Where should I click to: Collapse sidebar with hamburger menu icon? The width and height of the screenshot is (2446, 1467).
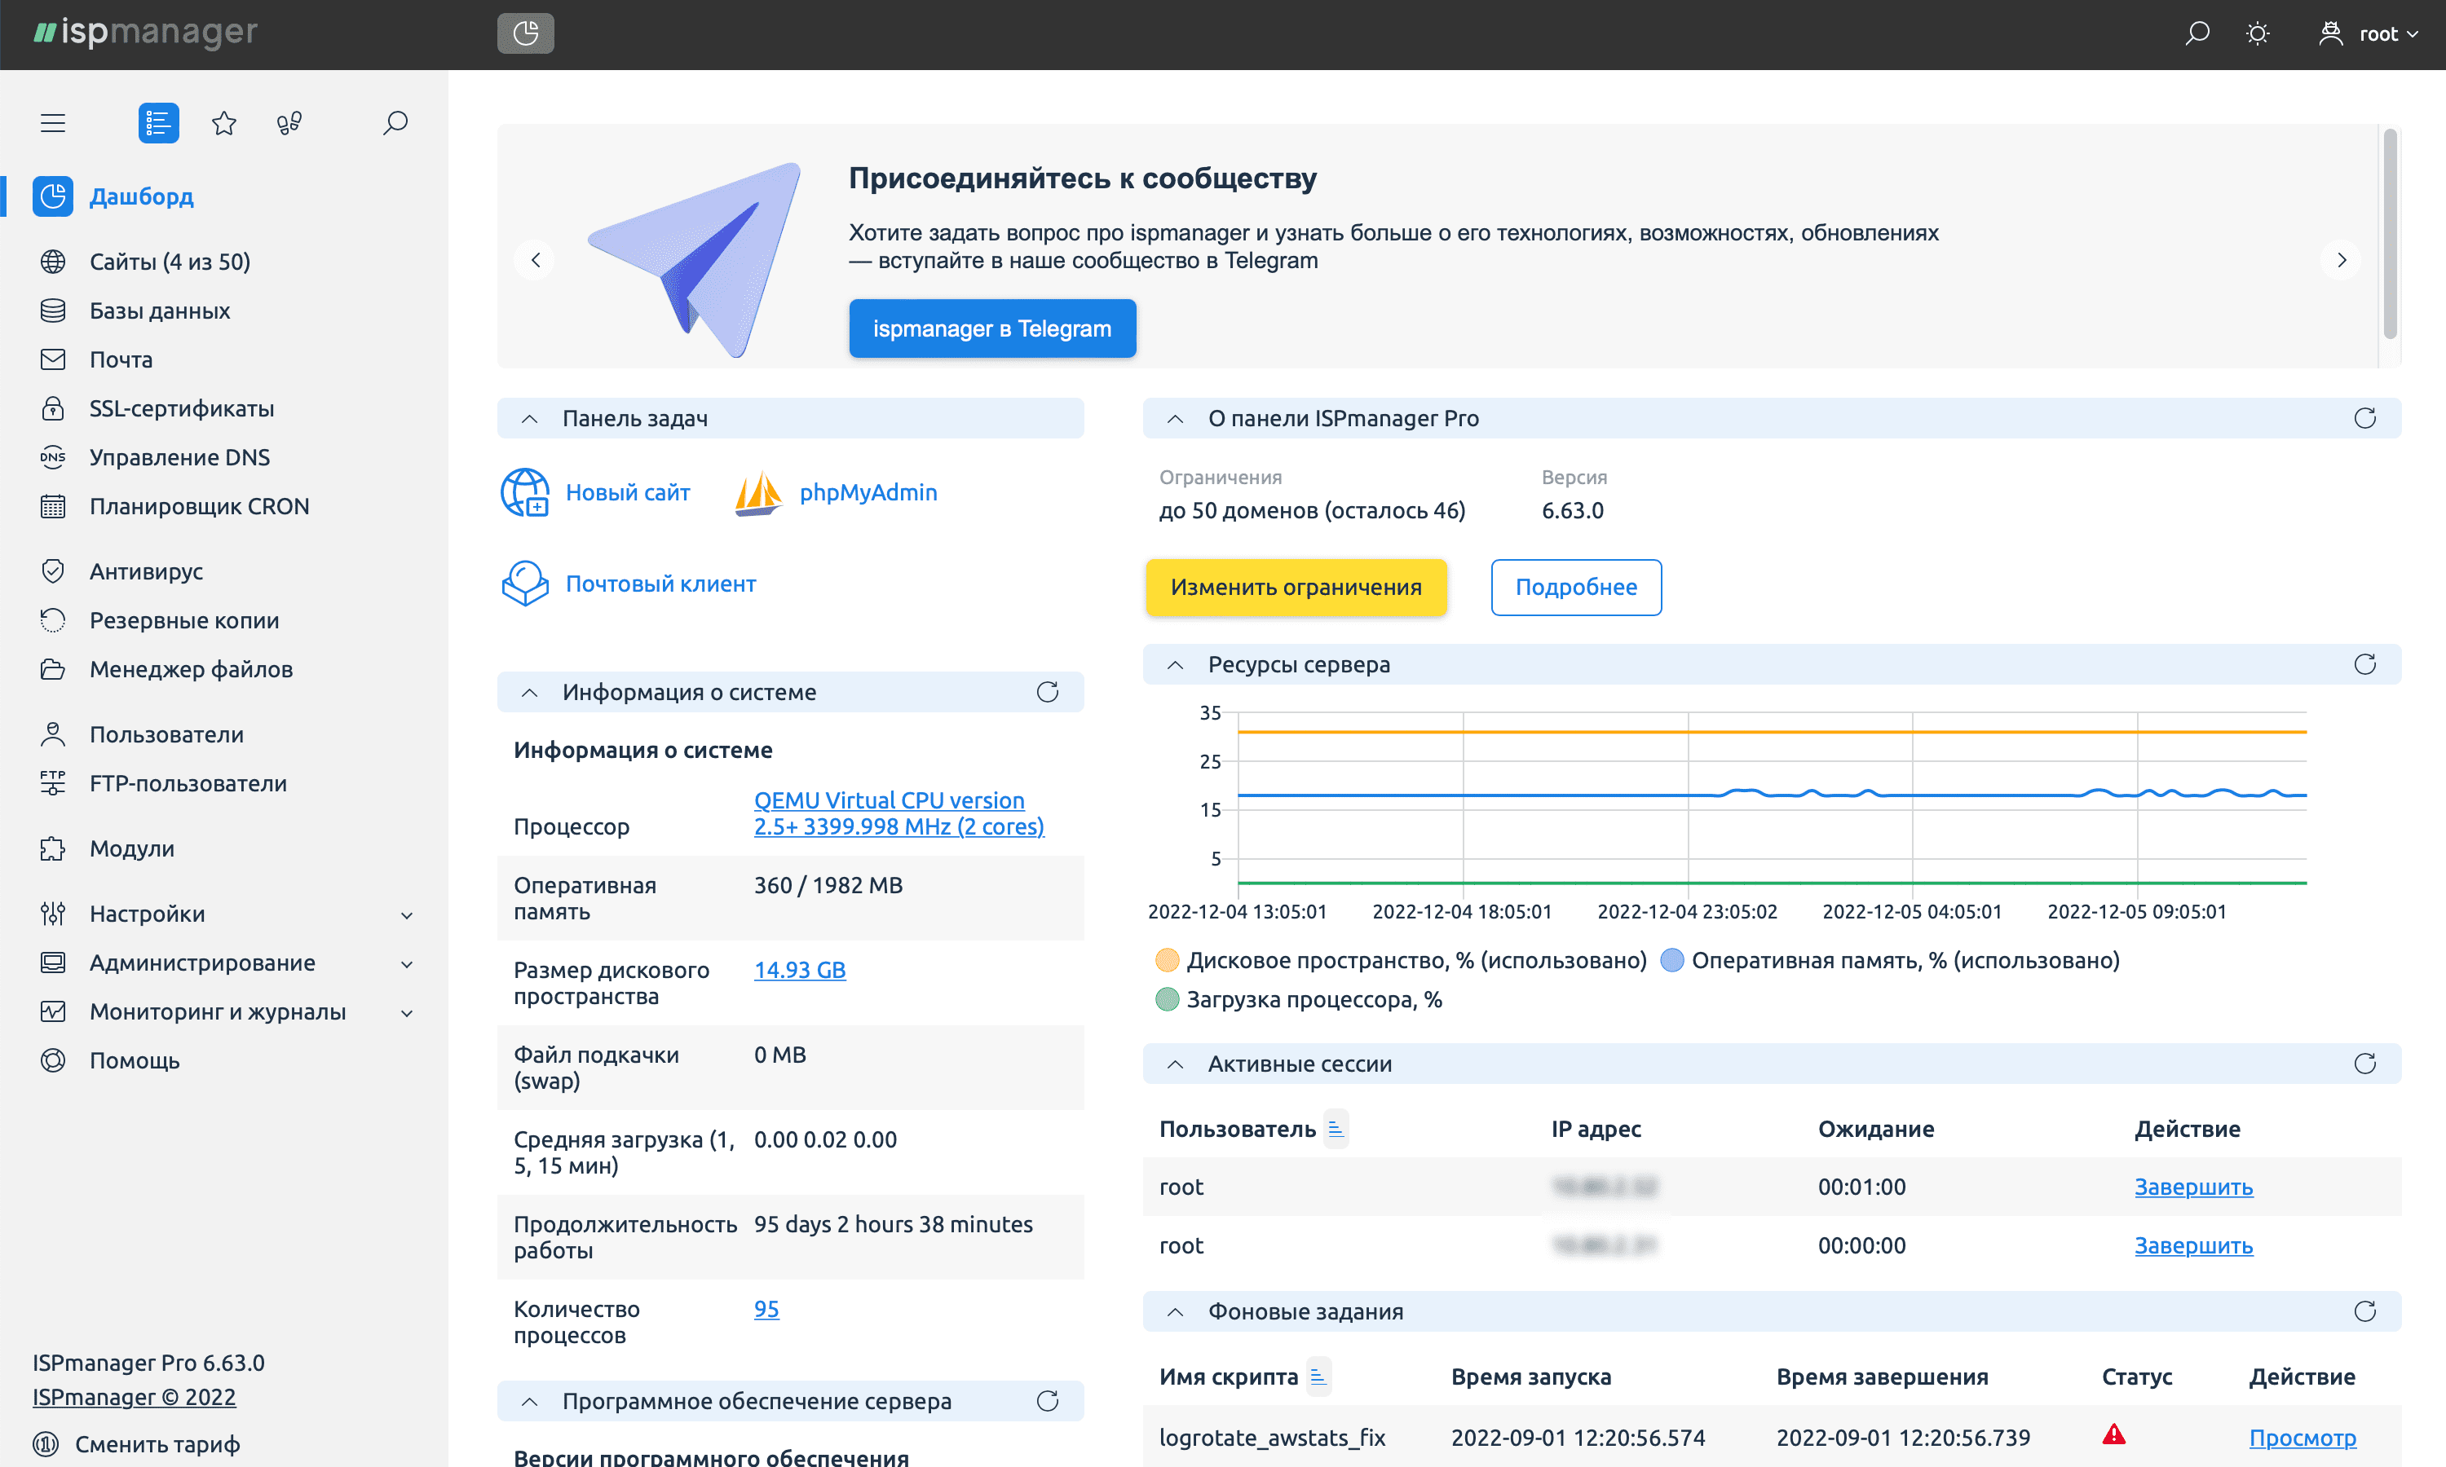pos(53,124)
